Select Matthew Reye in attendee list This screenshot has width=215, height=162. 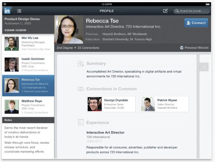28,107
